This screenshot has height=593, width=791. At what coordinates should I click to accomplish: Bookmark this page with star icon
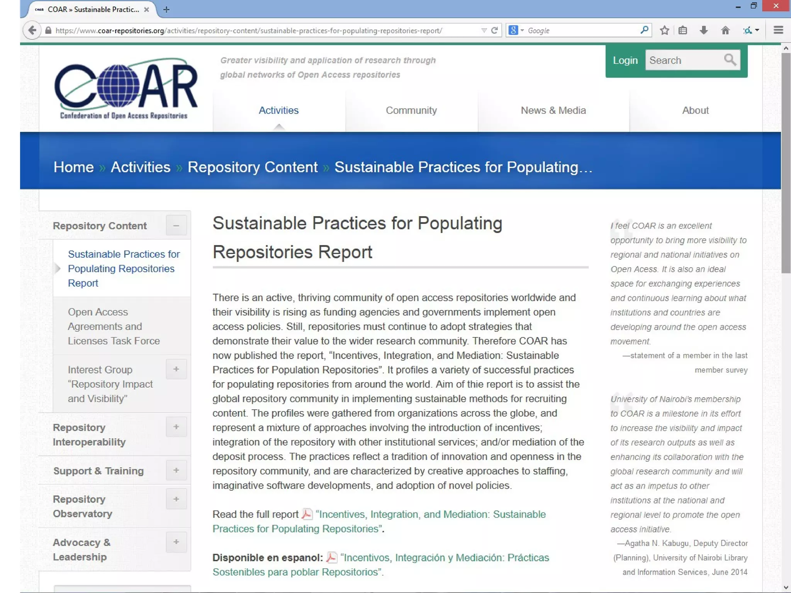pyautogui.click(x=664, y=30)
